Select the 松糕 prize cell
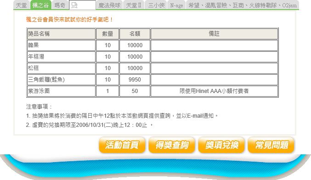 [x=61, y=68]
